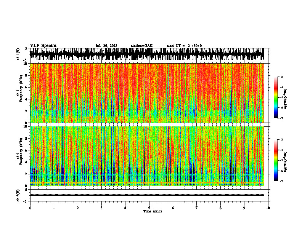Click time axis tick label 10
This screenshot has height=233, width=302.
point(268,208)
